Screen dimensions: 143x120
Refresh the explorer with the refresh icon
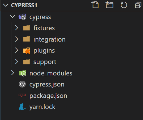[124, 5]
